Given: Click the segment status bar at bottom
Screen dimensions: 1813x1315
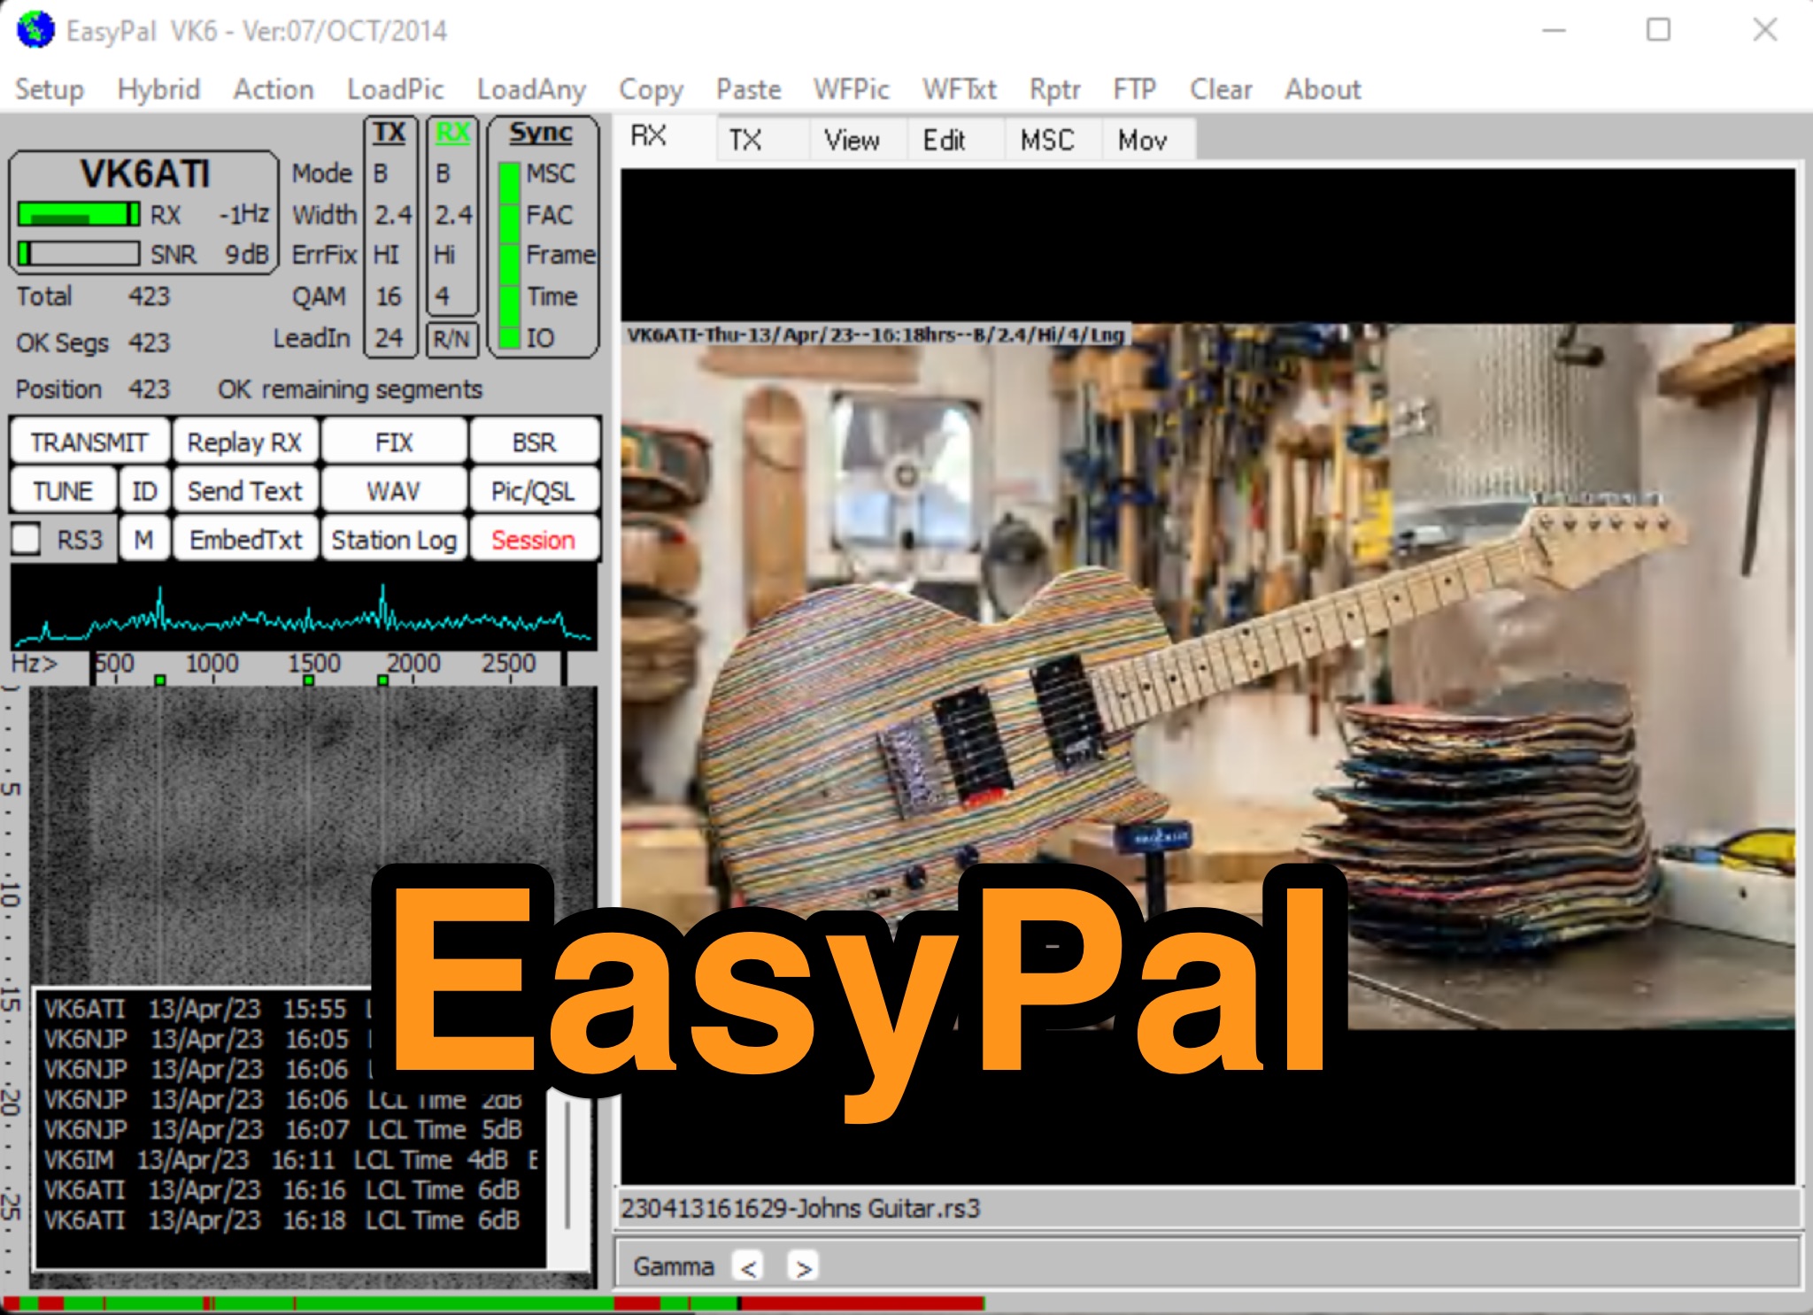Looking at the screenshot, I should click(494, 1303).
